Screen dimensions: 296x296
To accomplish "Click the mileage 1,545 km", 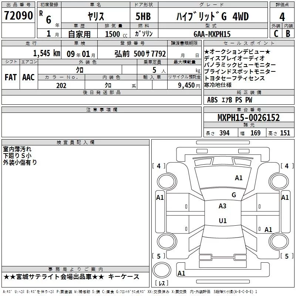I will (x=47, y=53).
